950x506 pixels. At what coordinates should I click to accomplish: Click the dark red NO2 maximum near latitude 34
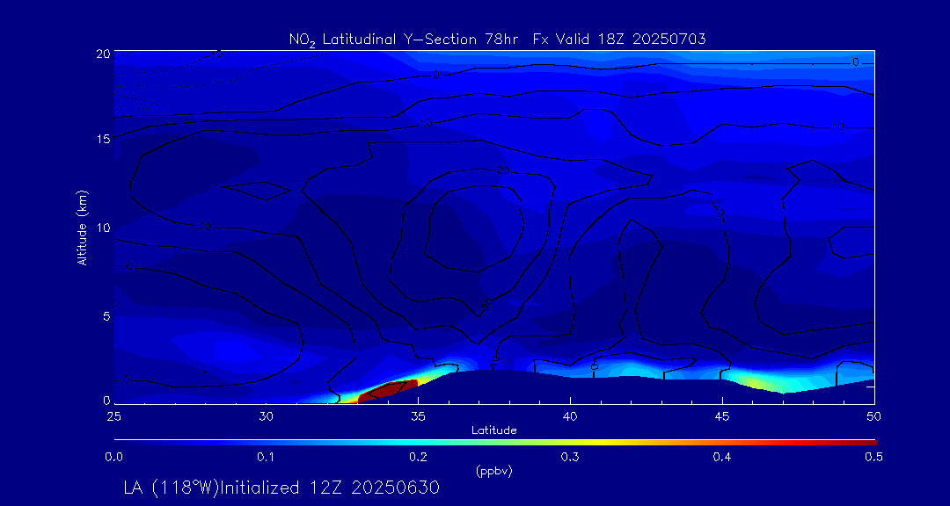point(388,390)
